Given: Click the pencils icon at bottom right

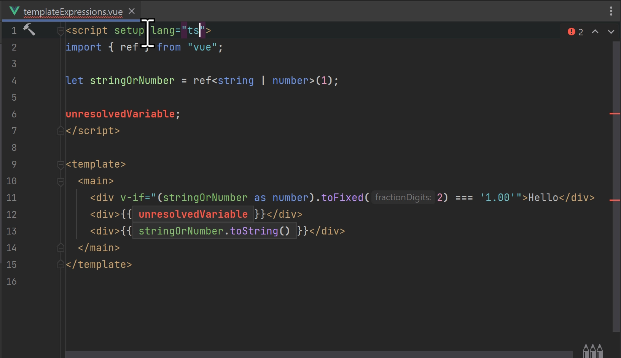Looking at the screenshot, I should (x=593, y=351).
